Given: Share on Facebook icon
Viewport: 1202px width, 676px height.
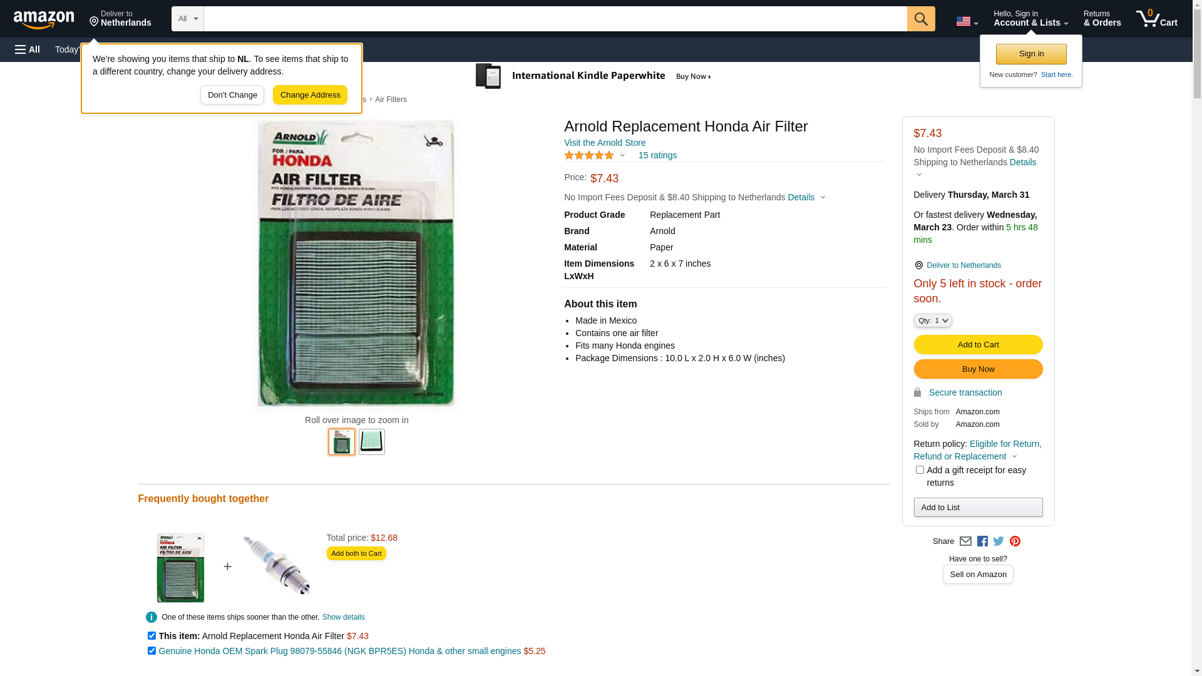Looking at the screenshot, I should pyautogui.click(x=982, y=541).
